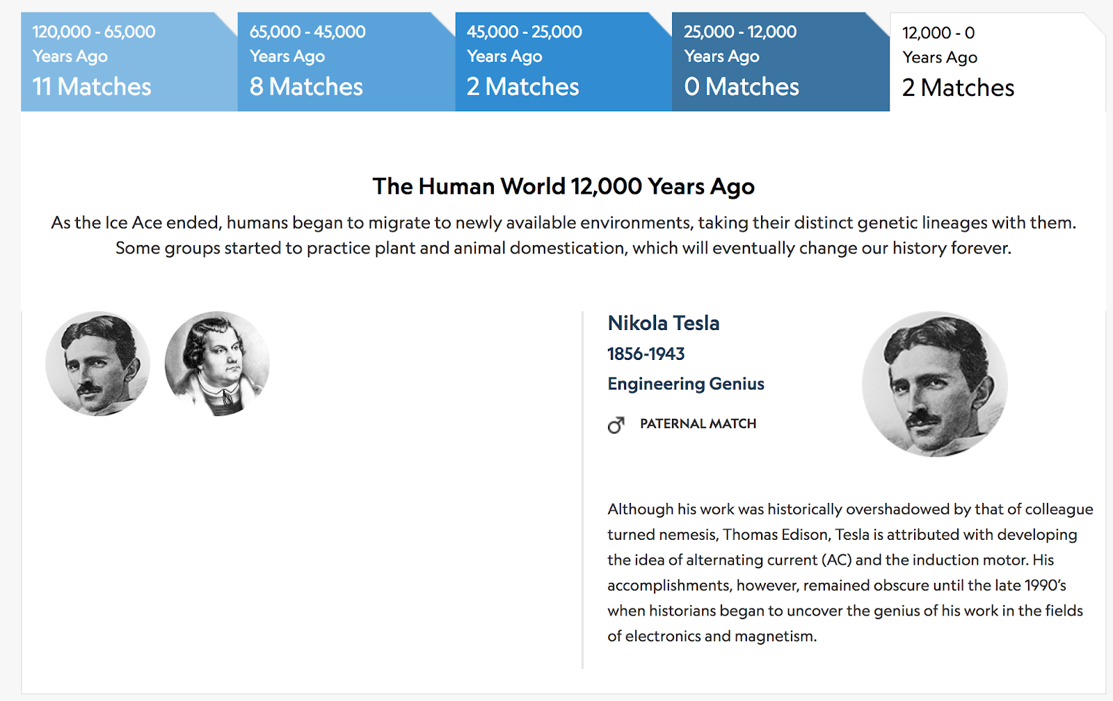
Task: Click the male symbol paternal icon
Action: (616, 424)
